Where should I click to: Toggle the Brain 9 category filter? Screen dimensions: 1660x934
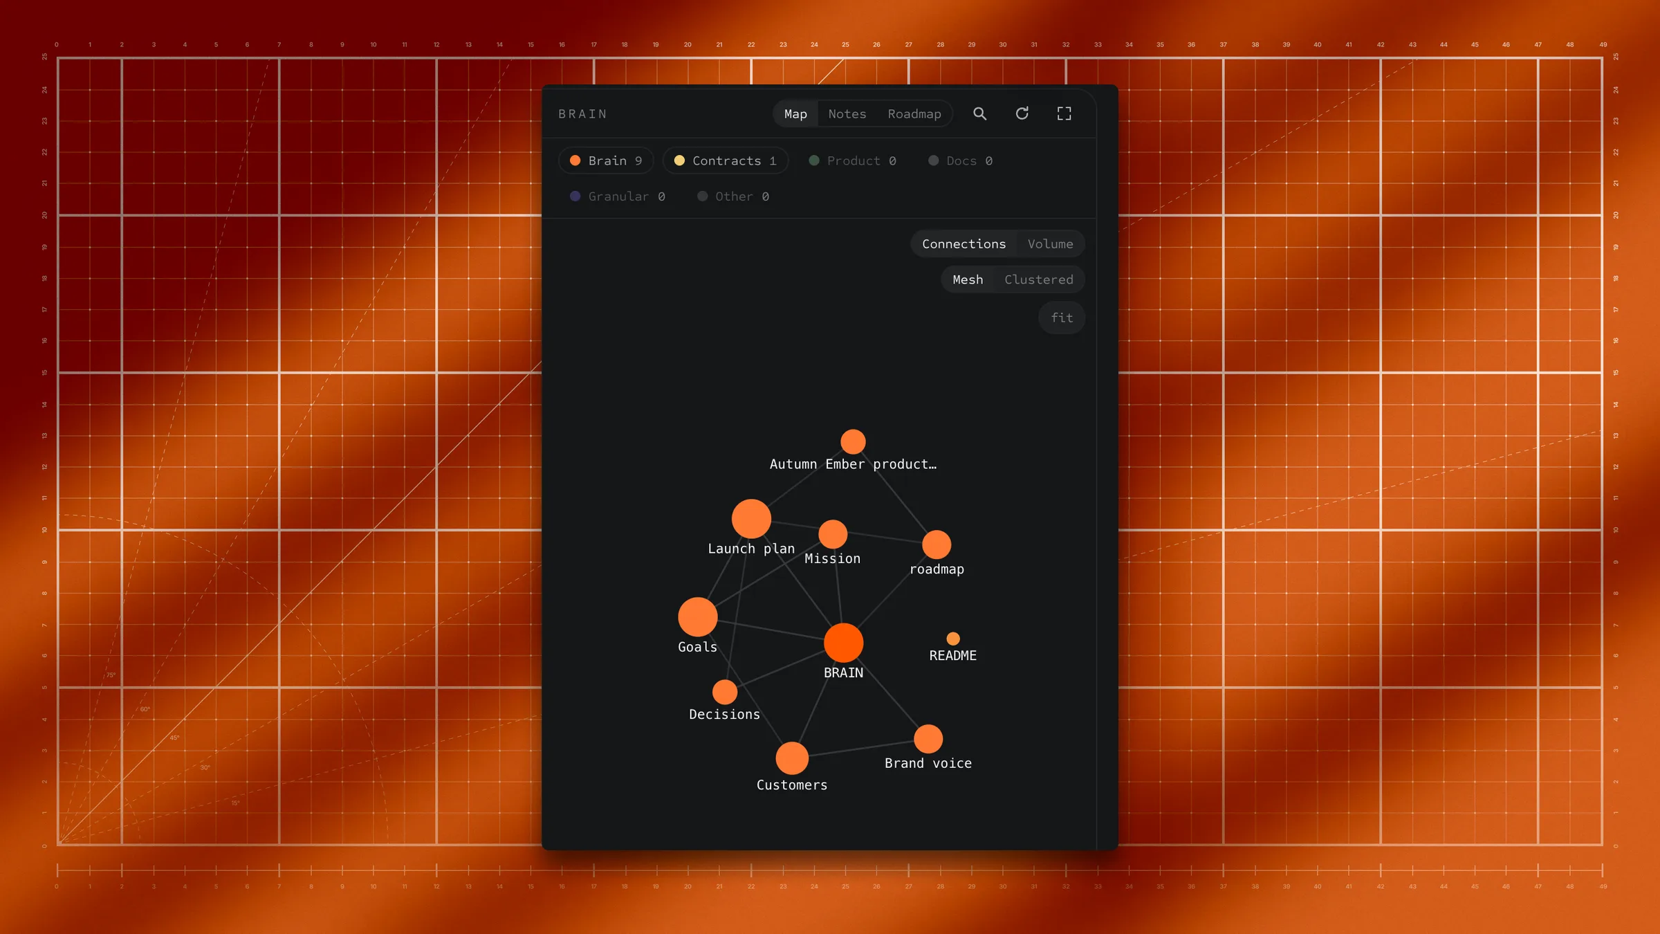606,161
